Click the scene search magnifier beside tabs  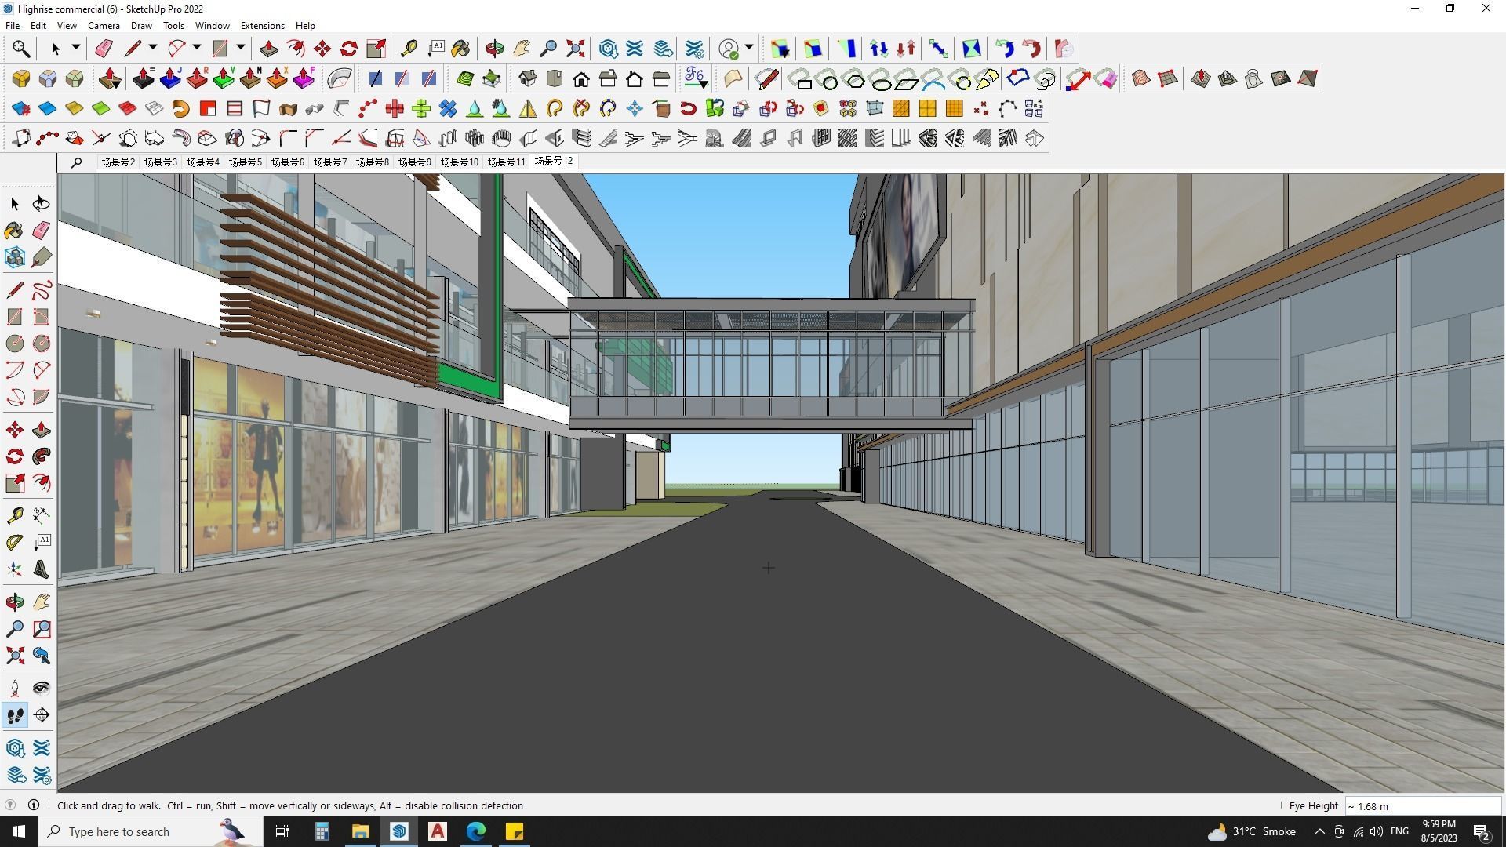76,162
